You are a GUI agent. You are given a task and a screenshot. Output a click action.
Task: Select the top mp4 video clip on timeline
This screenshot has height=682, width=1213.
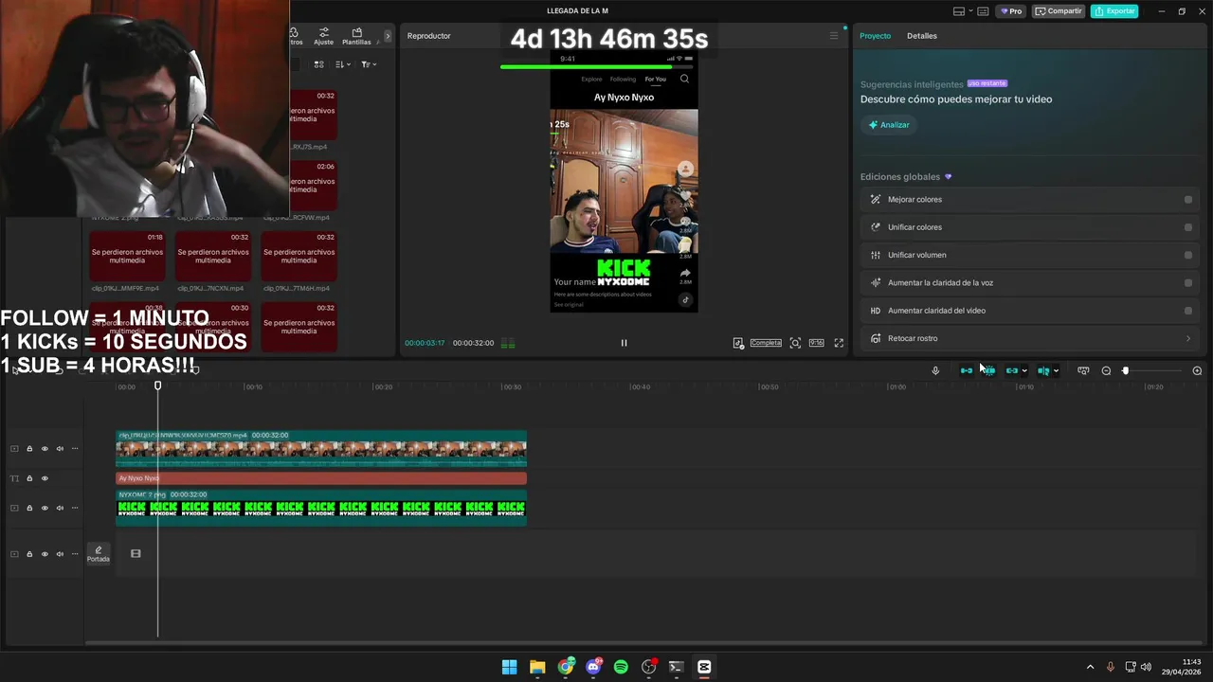pyautogui.click(x=320, y=449)
